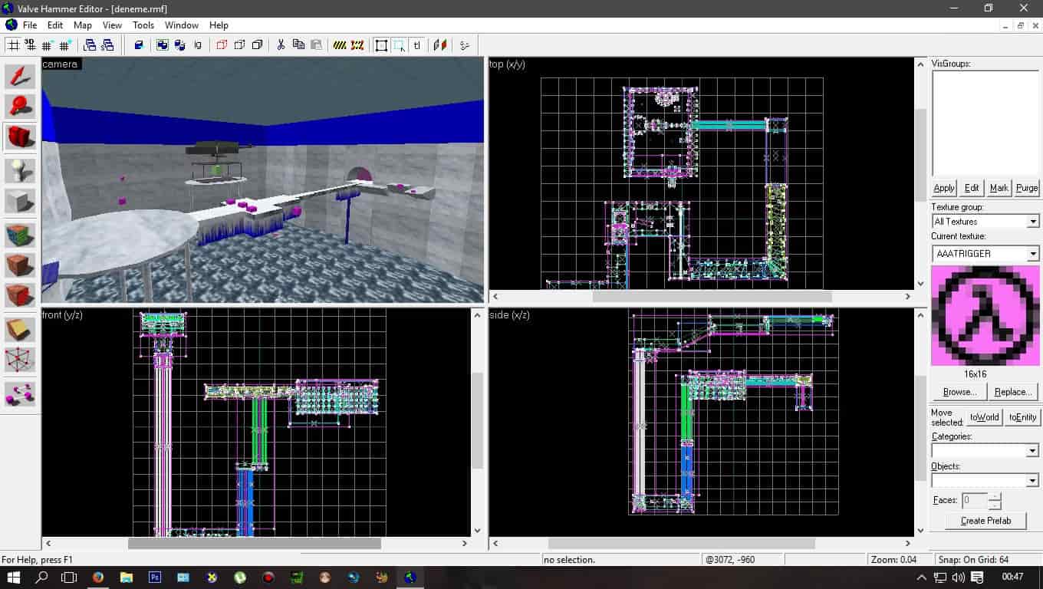Click the top view horizontal scrollbar right arrow
The width and height of the screenshot is (1043, 589).
coord(907,296)
